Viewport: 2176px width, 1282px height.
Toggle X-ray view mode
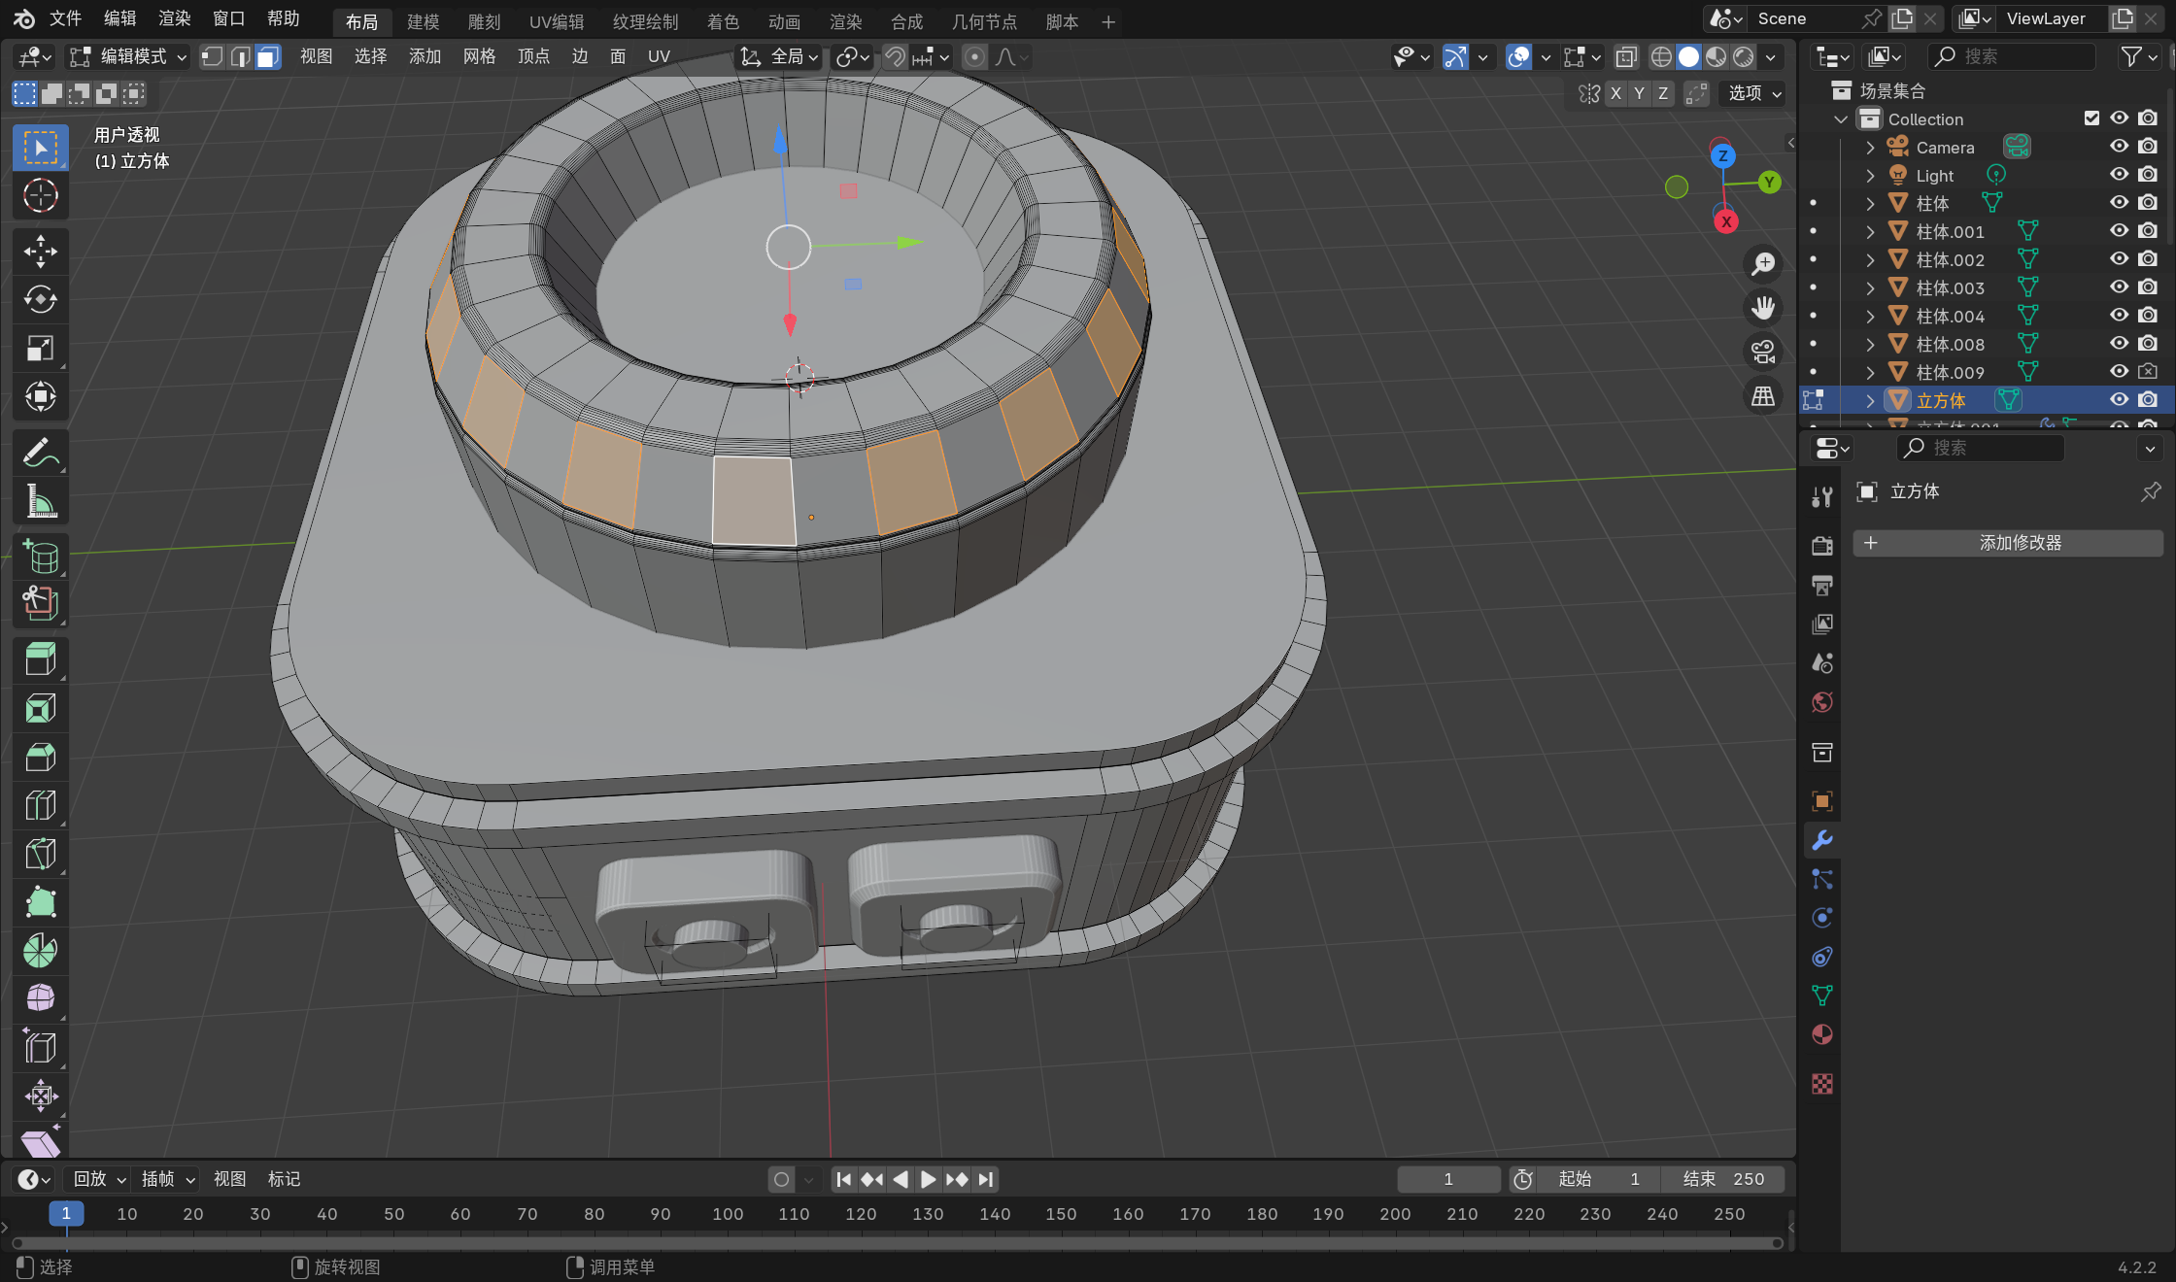[x=1625, y=57]
